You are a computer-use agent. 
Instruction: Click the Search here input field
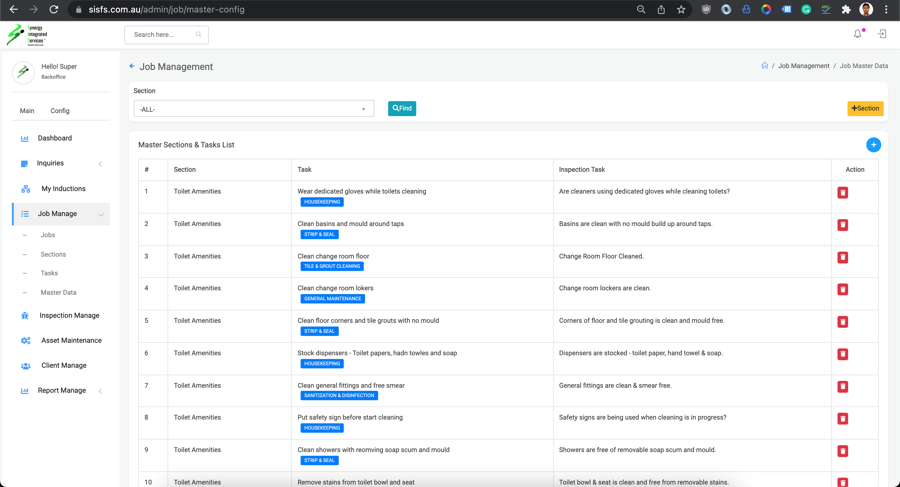click(x=162, y=35)
